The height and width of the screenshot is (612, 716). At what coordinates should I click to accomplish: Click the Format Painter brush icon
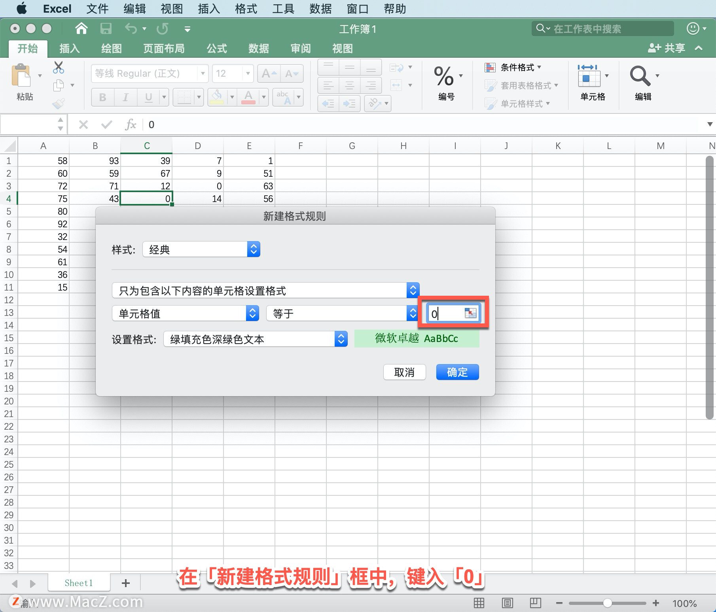point(59,104)
